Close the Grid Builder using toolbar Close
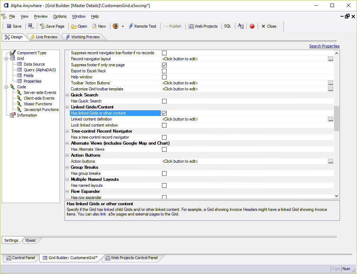The height and width of the screenshot is (274, 357). coord(269,26)
